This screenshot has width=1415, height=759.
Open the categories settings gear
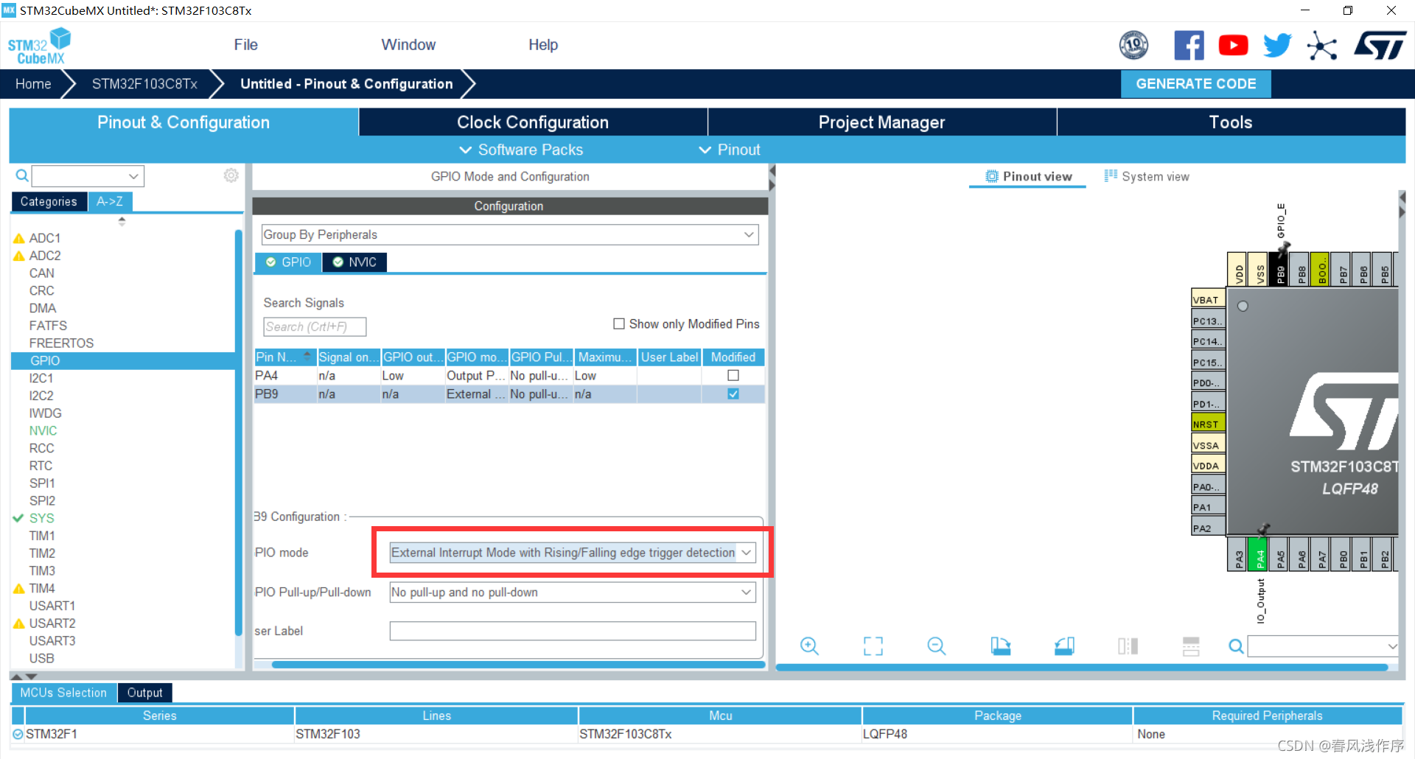click(231, 175)
